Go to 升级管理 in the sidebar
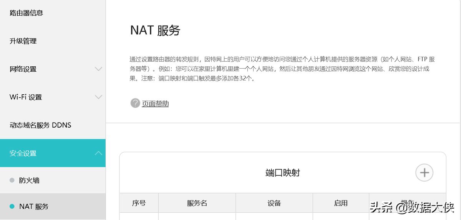The width and height of the screenshot is (461, 220). pos(23,41)
